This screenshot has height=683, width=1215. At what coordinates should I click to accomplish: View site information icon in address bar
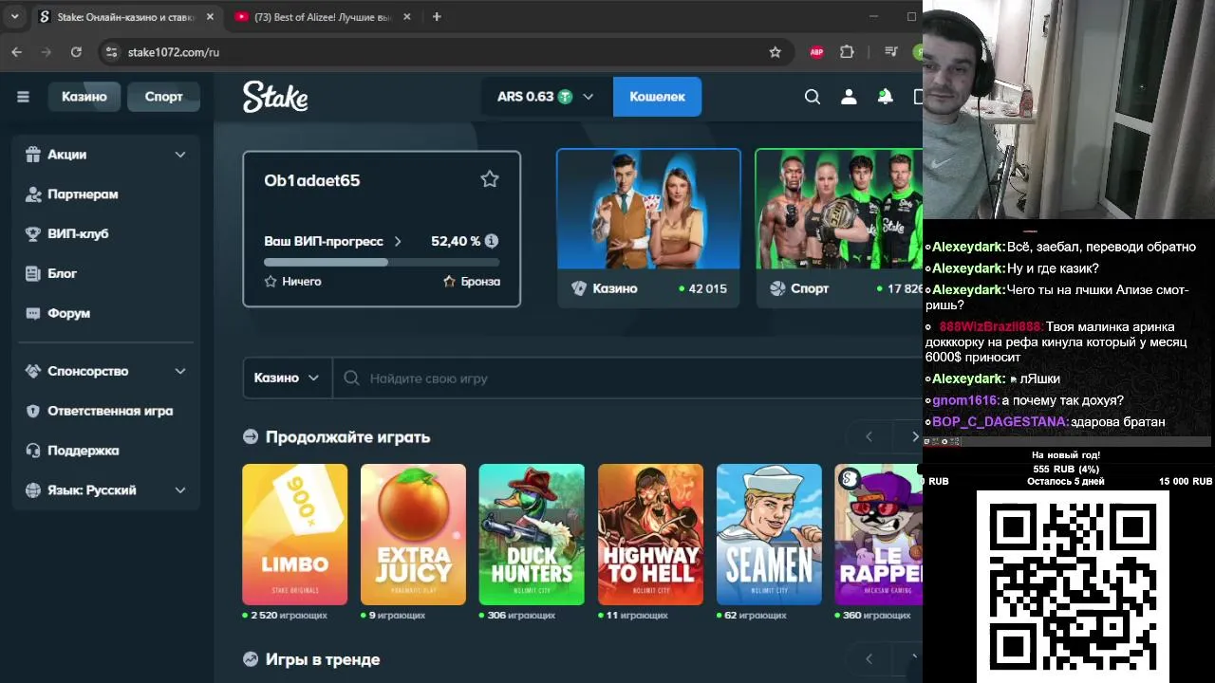111,52
